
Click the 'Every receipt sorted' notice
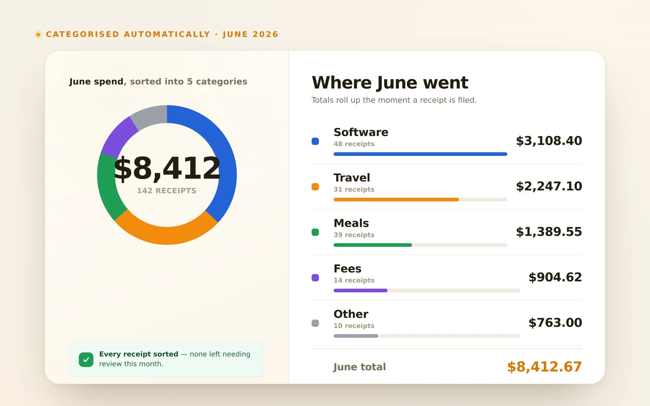pos(167,359)
